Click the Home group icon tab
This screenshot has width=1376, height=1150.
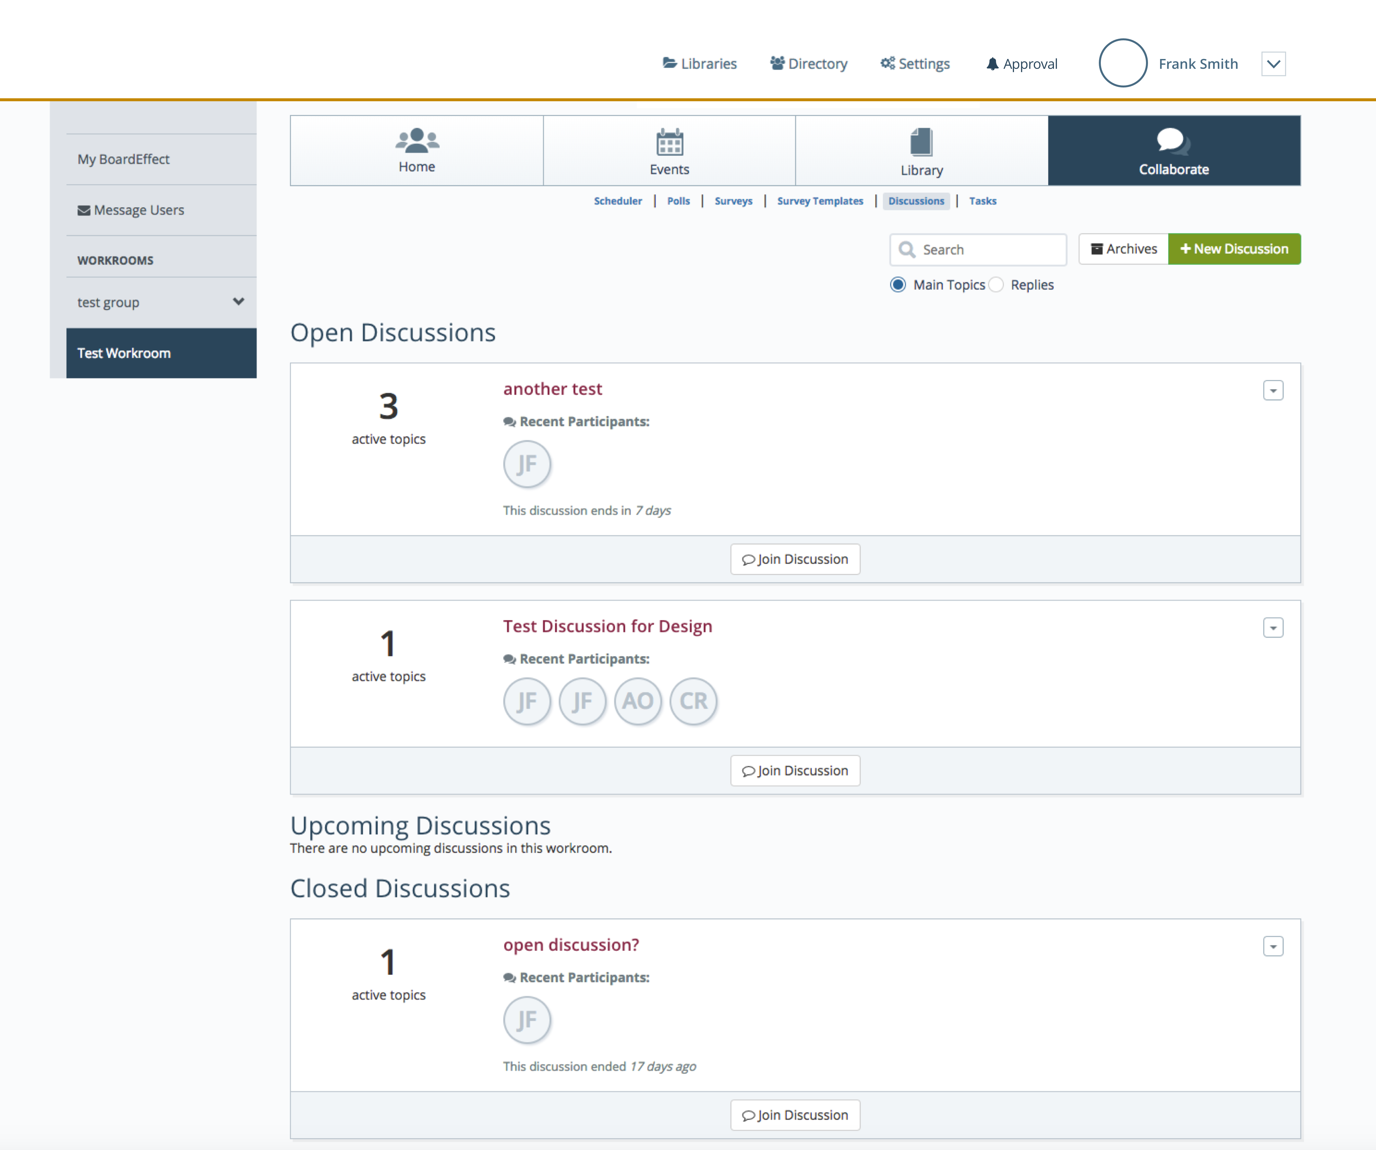tap(417, 140)
